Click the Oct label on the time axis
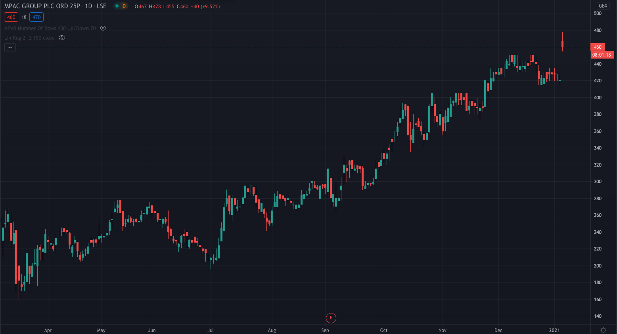This screenshot has width=617, height=334. point(383,330)
